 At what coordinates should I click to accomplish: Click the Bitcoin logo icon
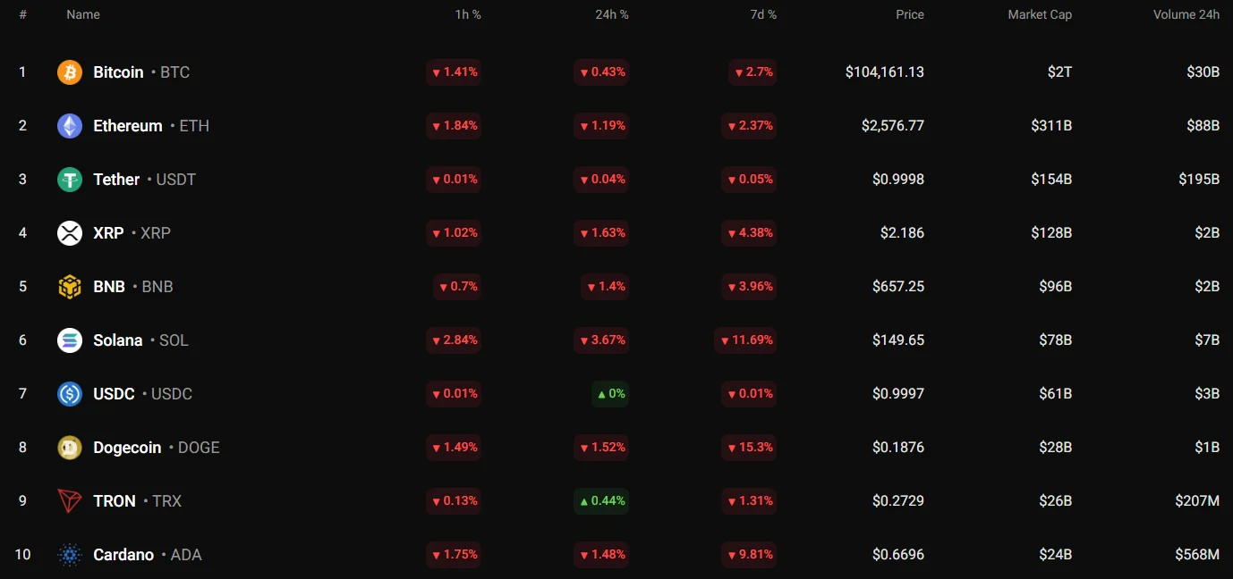(70, 72)
